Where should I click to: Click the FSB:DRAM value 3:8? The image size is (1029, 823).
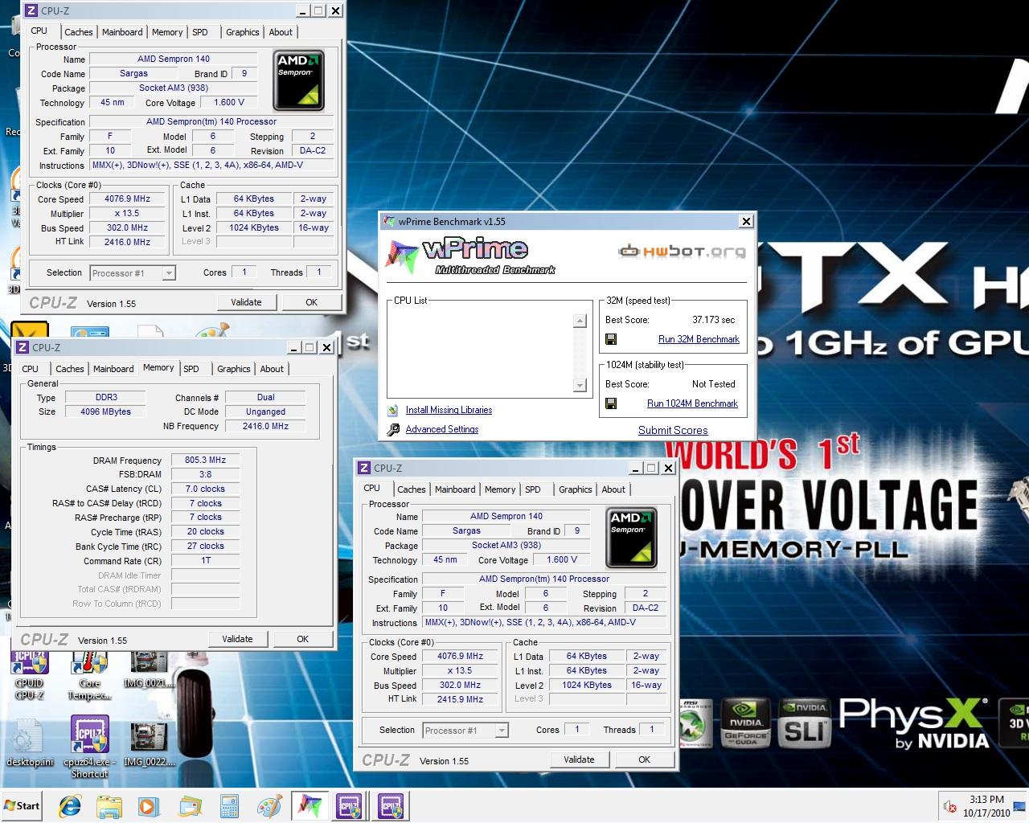(205, 474)
